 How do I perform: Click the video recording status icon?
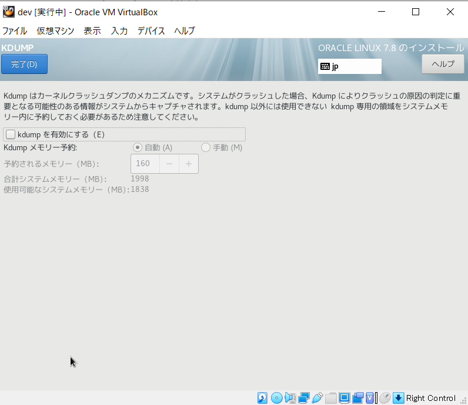[x=358, y=398]
